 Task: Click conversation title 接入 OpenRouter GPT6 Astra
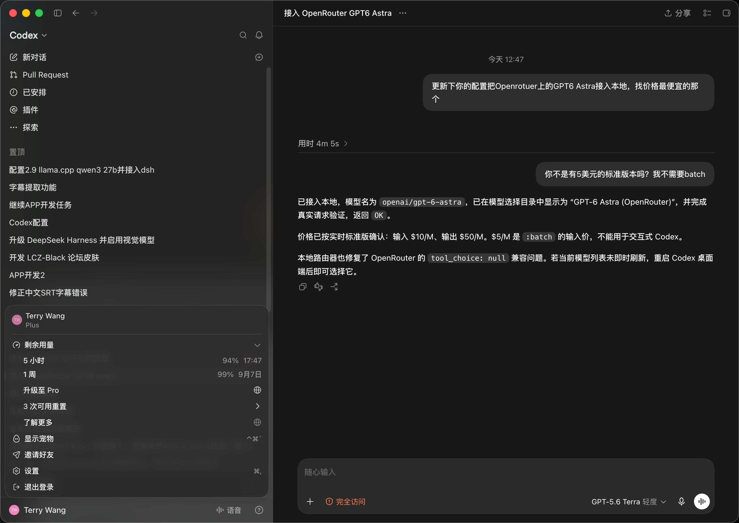pyautogui.click(x=338, y=13)
